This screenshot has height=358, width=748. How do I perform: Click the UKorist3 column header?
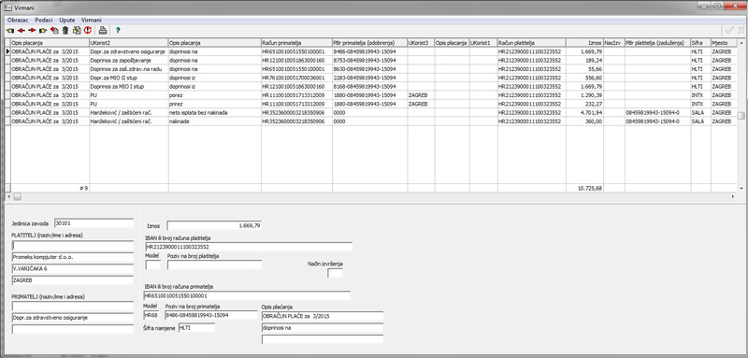pyautogui.click(x=420, y=43)
